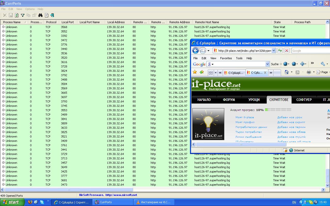Sort by the Process Name column header
The image size is (330, 206).
(14, 22)
